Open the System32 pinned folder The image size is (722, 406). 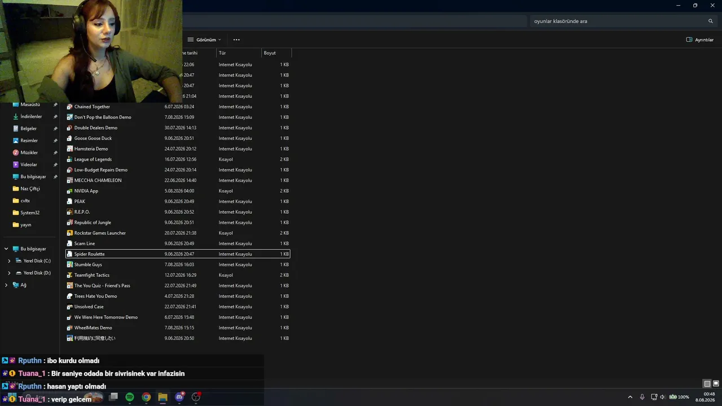(30, 213)
